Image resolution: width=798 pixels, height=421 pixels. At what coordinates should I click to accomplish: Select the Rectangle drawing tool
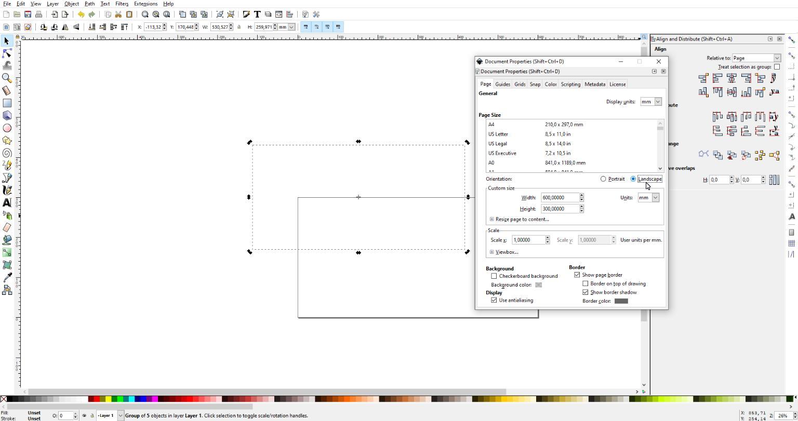coord(7,103)
